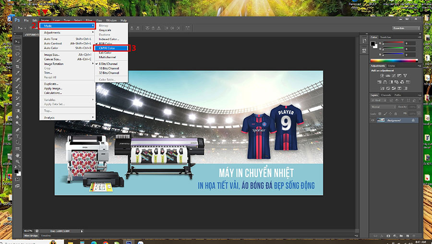The image size is (432, 244).
Task: Click the Photoshop Ps logo icon
Action: click(x=17, y=20)
